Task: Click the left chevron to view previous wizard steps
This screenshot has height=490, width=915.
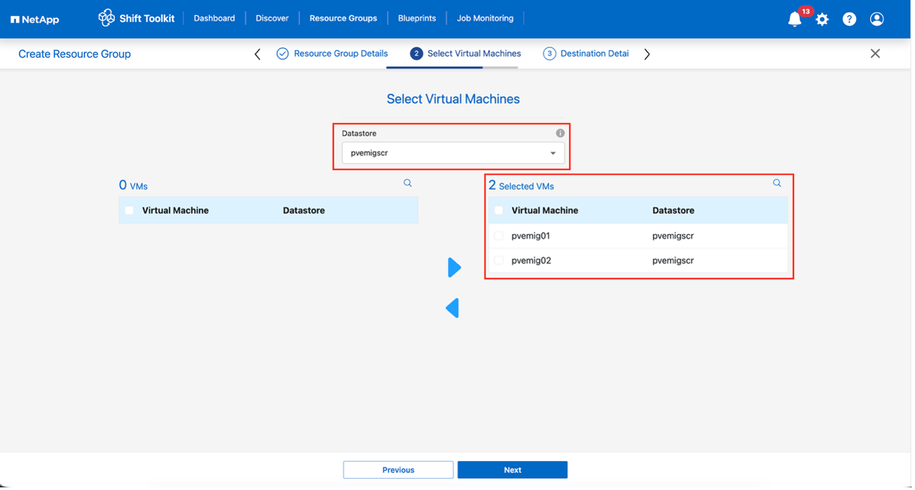Action: point(257,53)
